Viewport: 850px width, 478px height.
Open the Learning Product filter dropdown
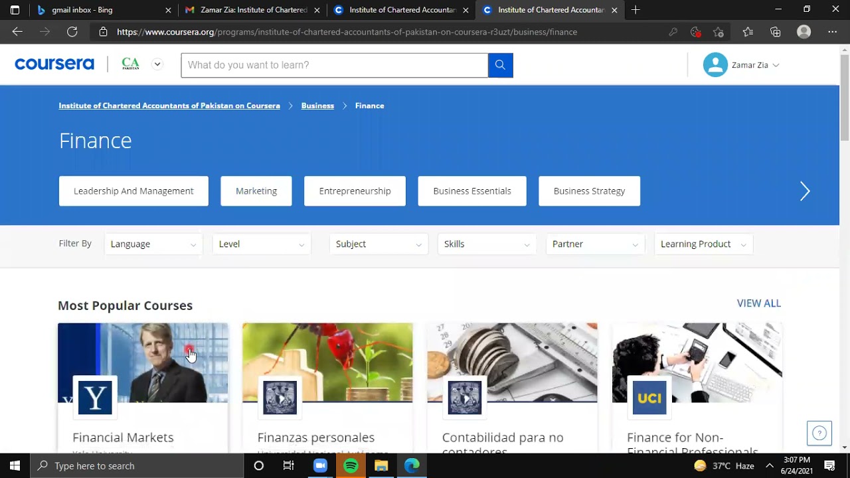[703, 244]
